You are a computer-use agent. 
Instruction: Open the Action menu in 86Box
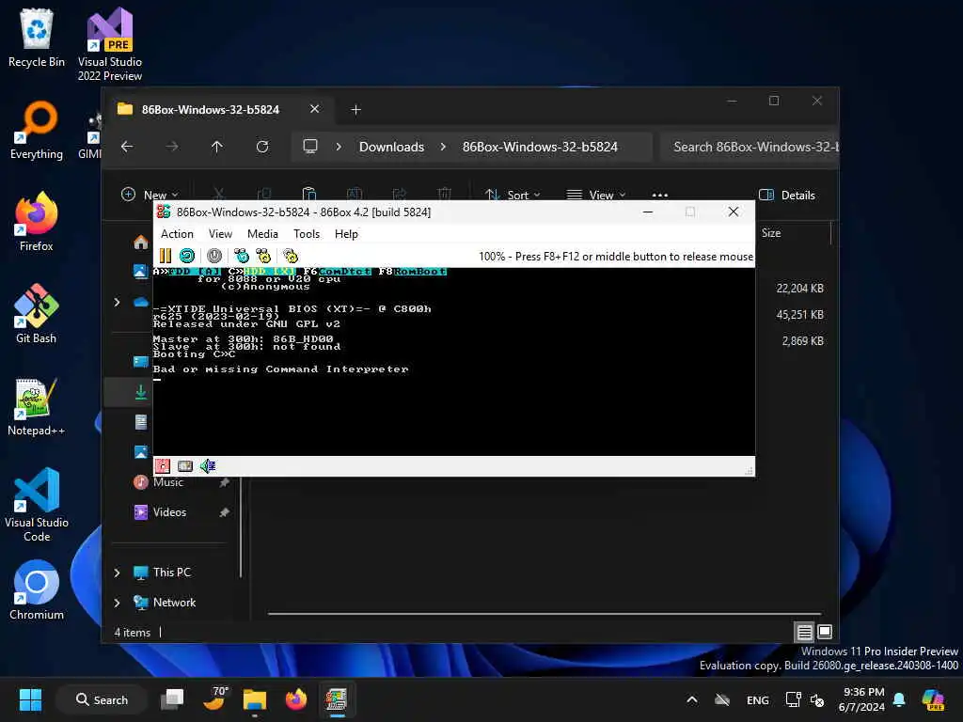point(177,234)
